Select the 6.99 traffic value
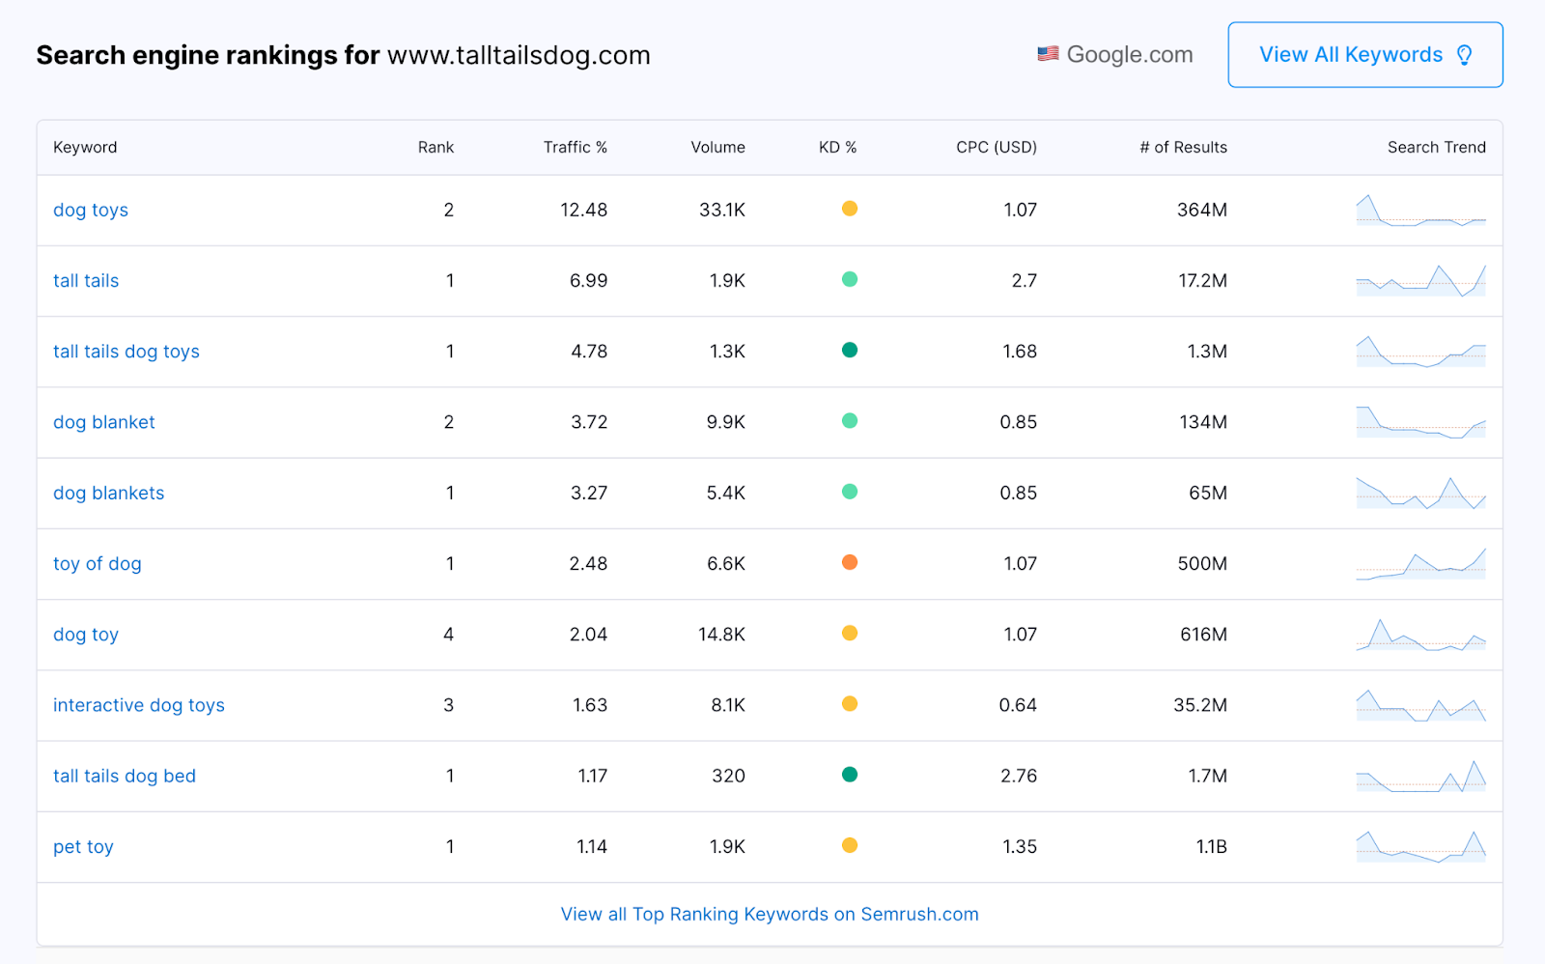Screen dimensions: 1545x964 pos(589,281)
